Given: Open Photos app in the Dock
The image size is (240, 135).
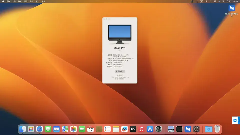Looking at the screenshot, I should (x=73, y=129).
